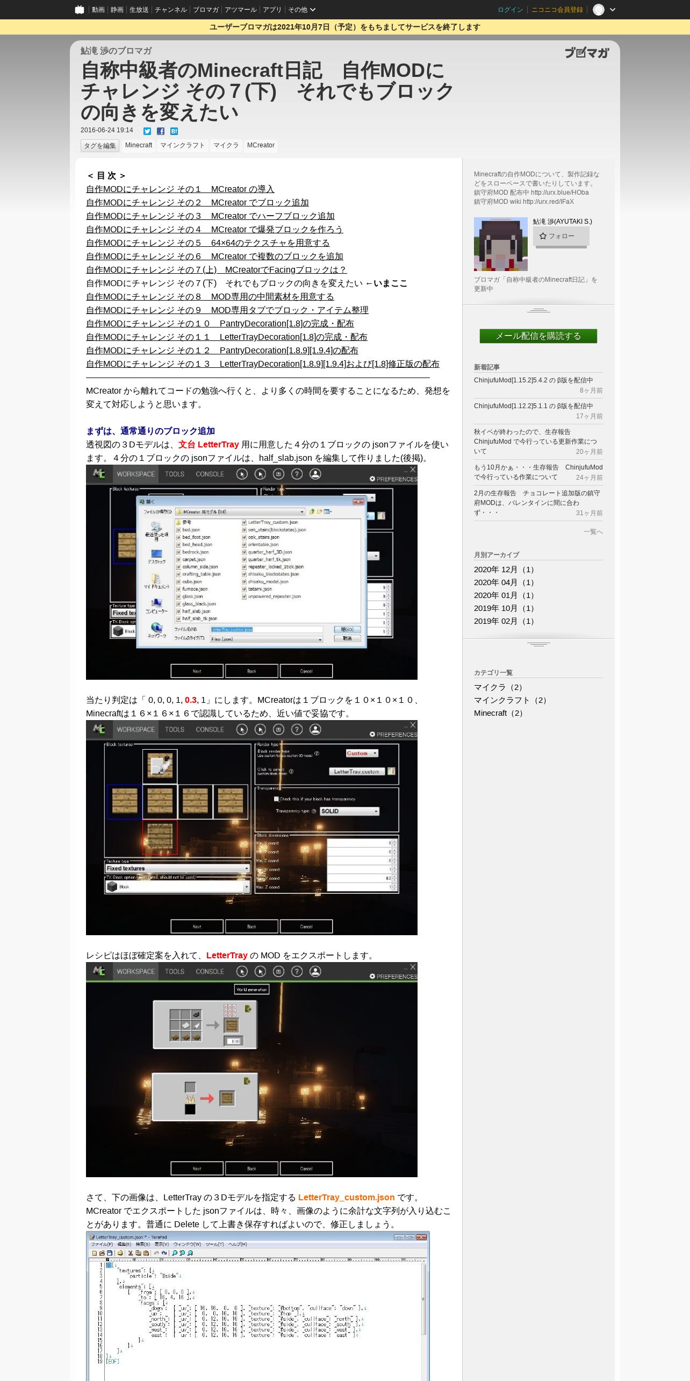The width and height of the screenshot is (690, 1381).
Task: Open アプリ in top navigation
Action: click(x=272, y=10)
